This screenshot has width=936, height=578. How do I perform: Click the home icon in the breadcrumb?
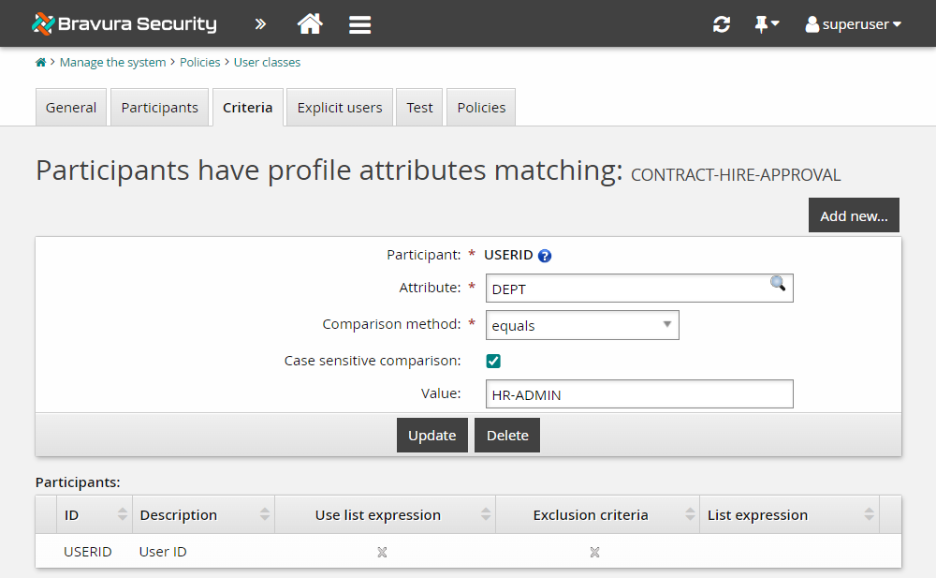point(40,62)
